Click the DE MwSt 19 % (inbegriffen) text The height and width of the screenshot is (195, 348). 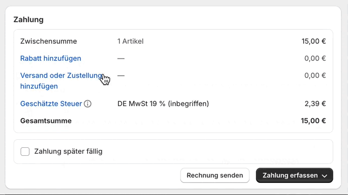coord(163,104)
